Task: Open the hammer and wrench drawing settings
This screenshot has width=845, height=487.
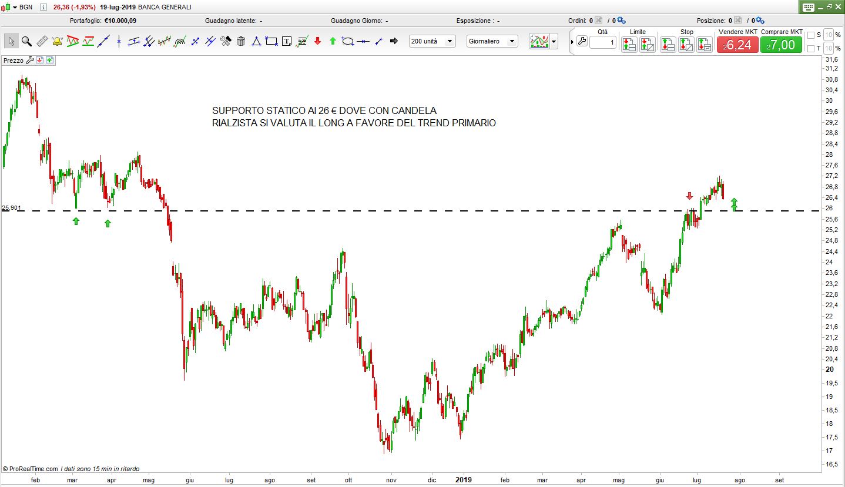Action: (x=226, y=41)
